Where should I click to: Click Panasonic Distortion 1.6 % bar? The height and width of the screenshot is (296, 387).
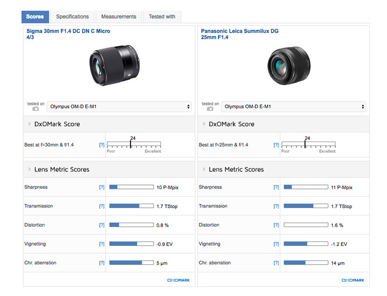tap(306, 225)
